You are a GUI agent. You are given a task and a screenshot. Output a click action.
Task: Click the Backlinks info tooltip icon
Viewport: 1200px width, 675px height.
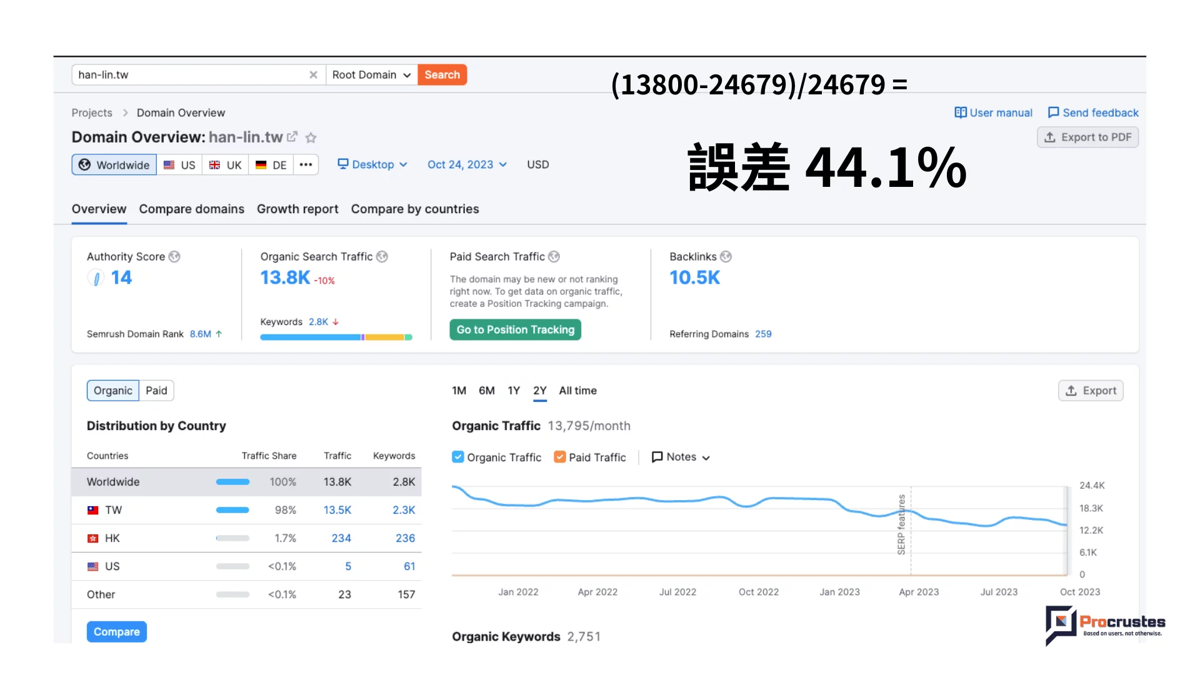725,256
